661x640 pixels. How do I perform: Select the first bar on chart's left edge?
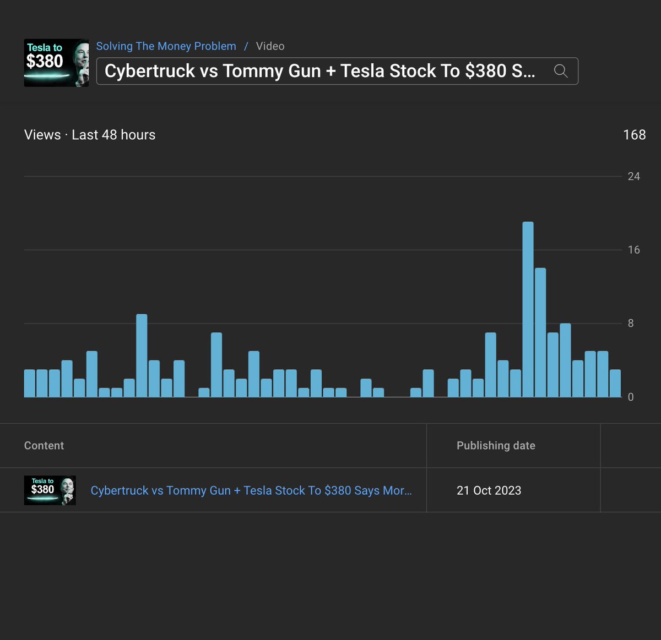coord(30,383)
